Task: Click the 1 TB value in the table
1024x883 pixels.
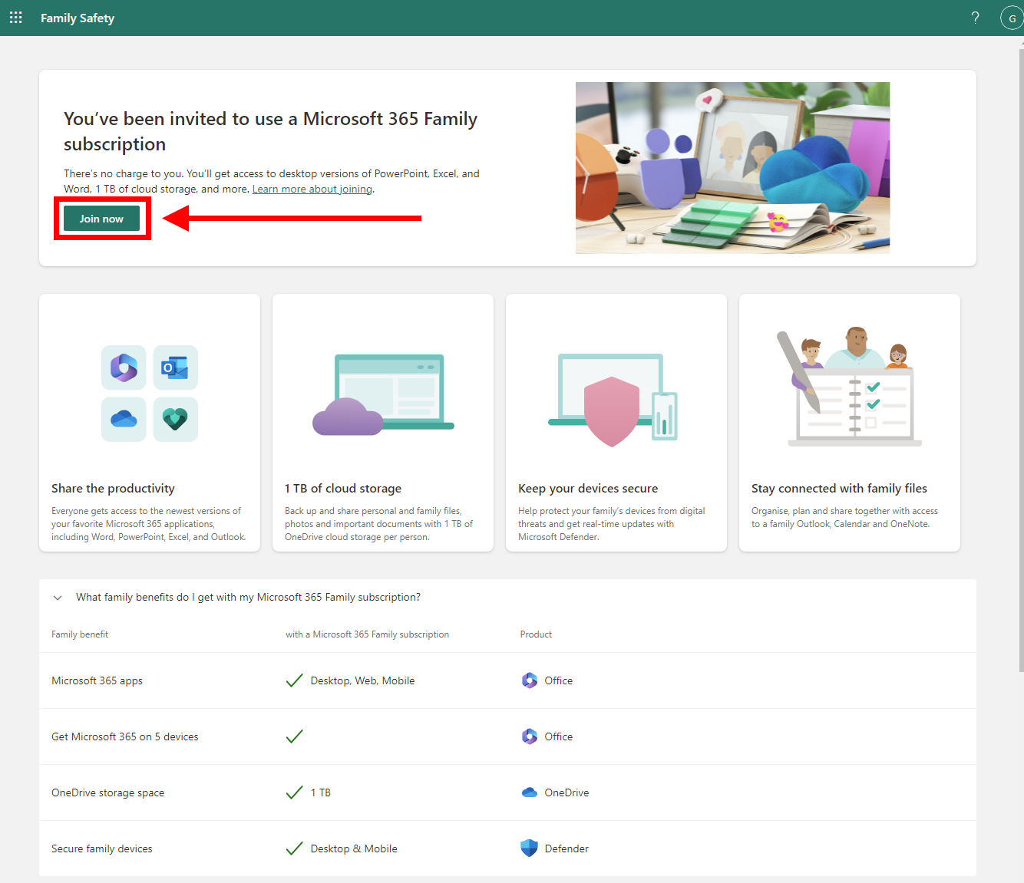Action: tap(321, 792)
